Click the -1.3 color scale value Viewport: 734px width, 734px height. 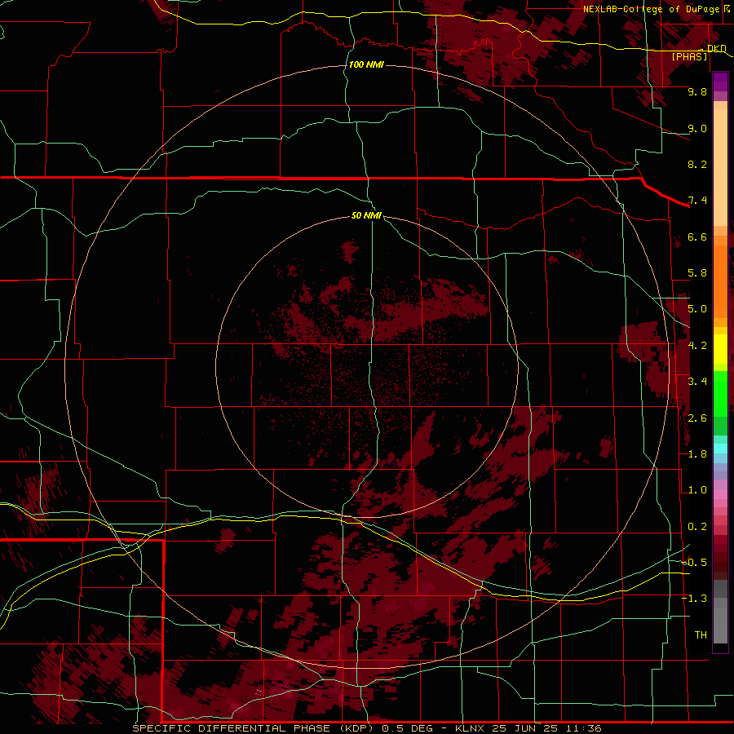694,599
